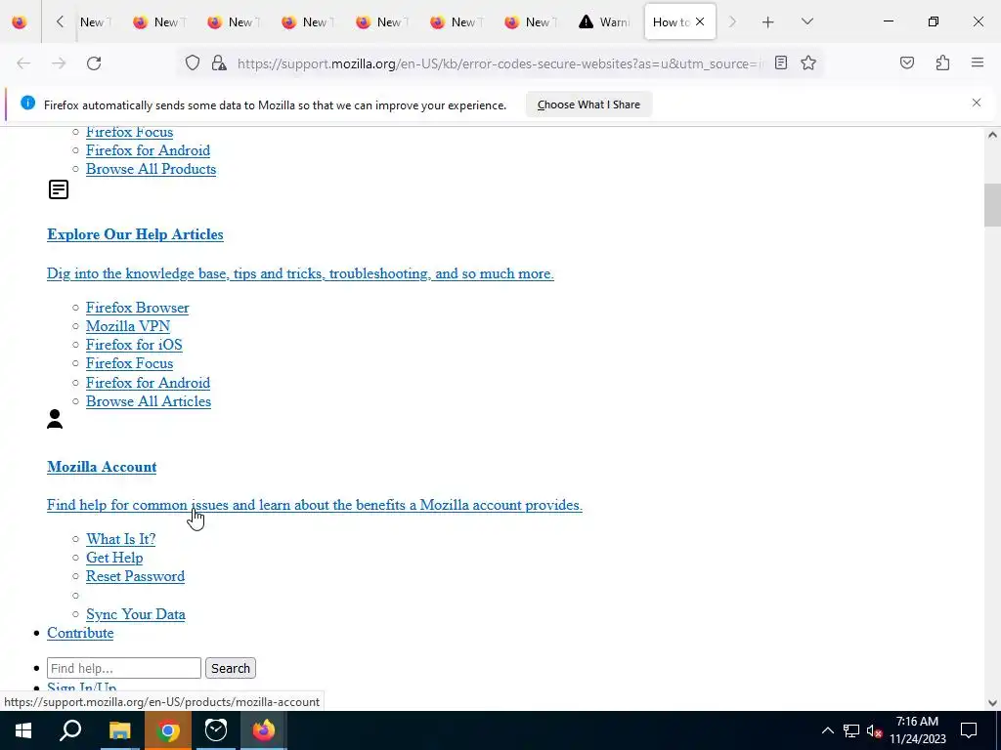Open the Firefox application menu

(x=978, y=63)
